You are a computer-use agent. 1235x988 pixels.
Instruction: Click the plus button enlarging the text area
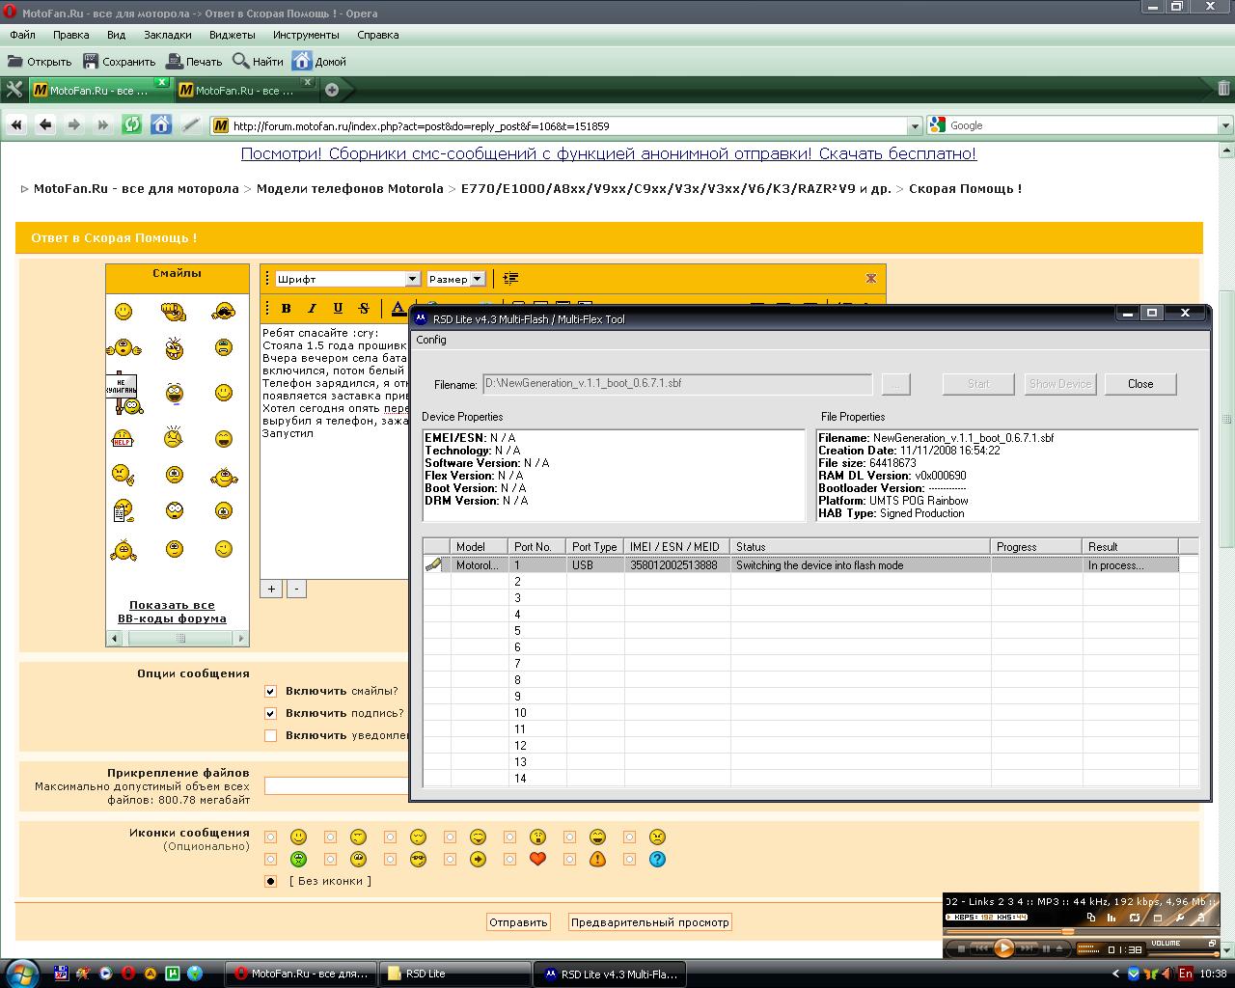tap(271, 589)
